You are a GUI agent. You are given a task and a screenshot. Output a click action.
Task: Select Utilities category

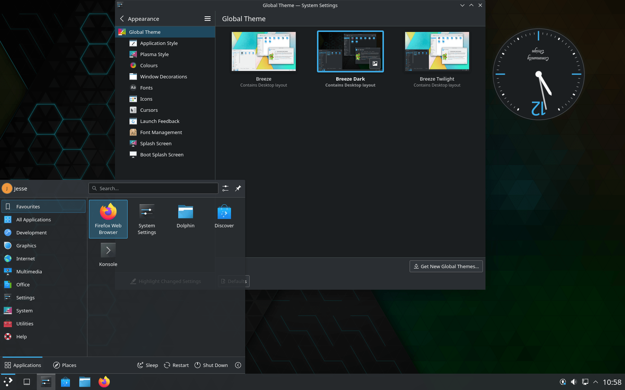44,324
